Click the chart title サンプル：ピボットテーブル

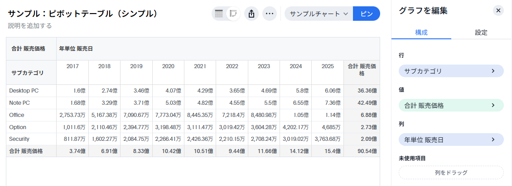point(82,14)
